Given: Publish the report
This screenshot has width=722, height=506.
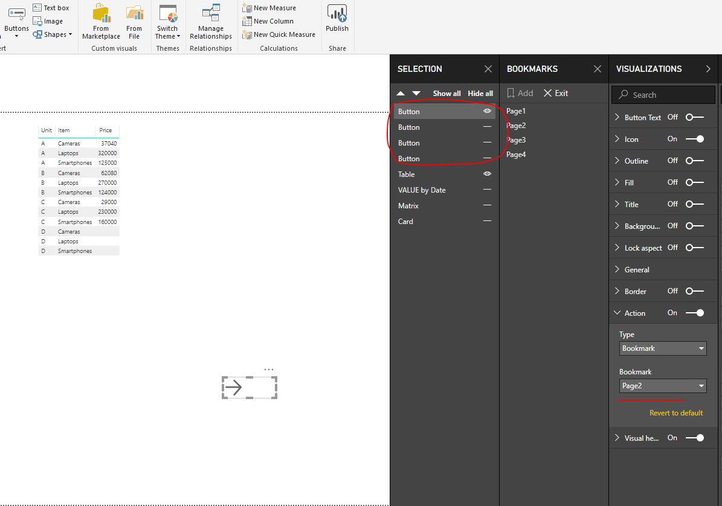Looking at the screenshot, I should point(337,18).
